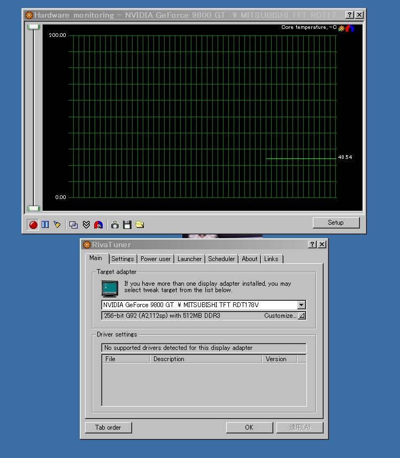Click the gear icon beside Core temperature label
Screen dimensions: 400x458
(x=341, y=28)
